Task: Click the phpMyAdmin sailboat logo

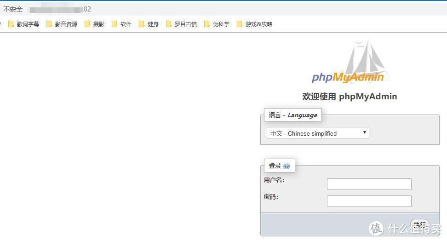Action: pos(349,62)
